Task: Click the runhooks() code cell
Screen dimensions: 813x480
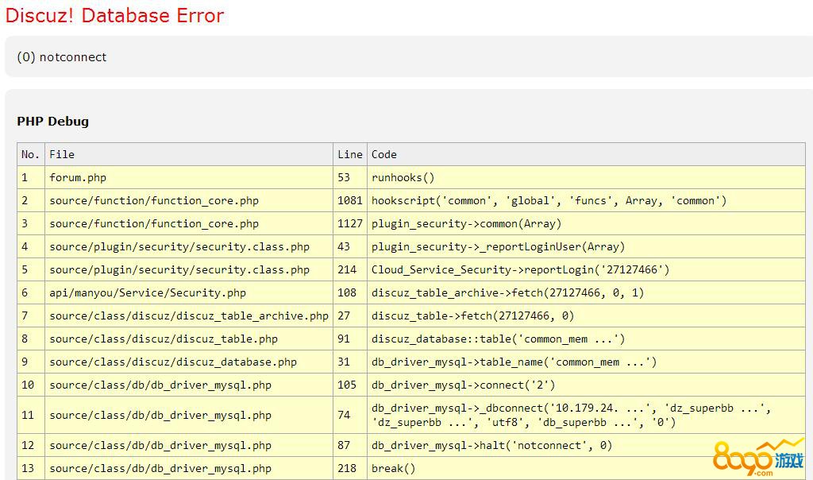Action: (403, 177)
